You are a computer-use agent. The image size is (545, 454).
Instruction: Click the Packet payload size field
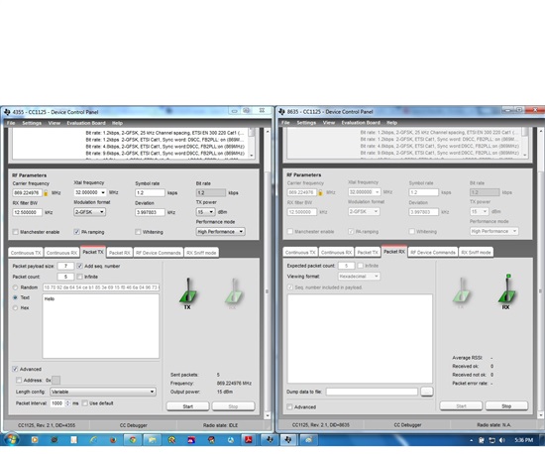(x=65, y=266)
